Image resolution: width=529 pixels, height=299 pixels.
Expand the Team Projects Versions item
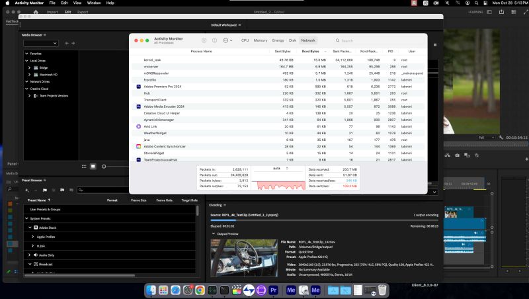point(29,95)
